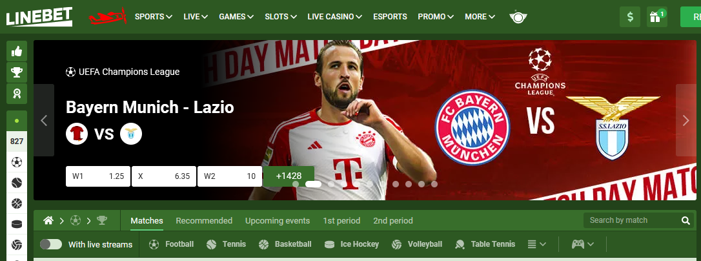701x261 pixels.
Task: Open the Bayern Munich - Lazio match title
Action: [150, 107]
